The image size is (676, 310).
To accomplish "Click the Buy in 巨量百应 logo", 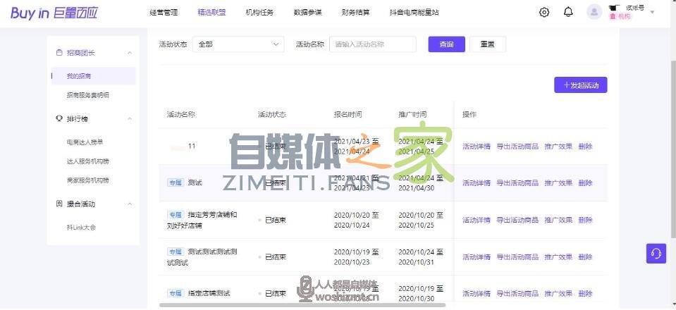I will pyautogui.click(x=54, y=13).
